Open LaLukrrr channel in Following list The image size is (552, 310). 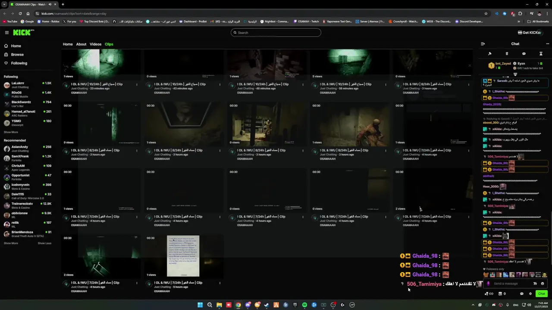pyautogui.click(x=28, y=85)
